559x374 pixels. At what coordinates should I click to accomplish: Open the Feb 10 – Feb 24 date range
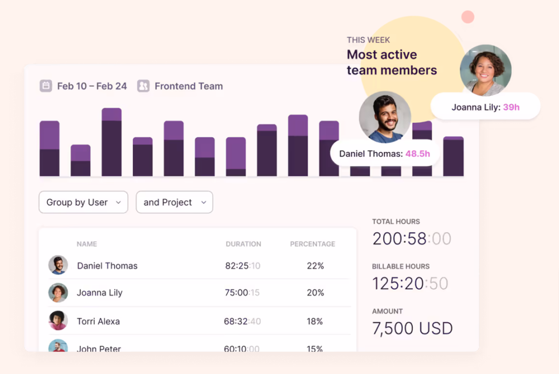pos(92,86)
